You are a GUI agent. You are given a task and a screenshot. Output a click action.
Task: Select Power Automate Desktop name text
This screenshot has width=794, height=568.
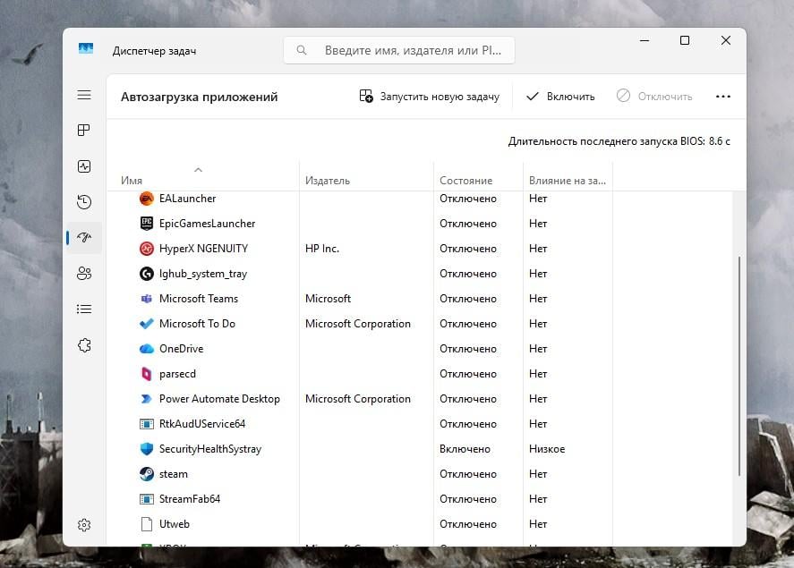[x=219, y=399]
